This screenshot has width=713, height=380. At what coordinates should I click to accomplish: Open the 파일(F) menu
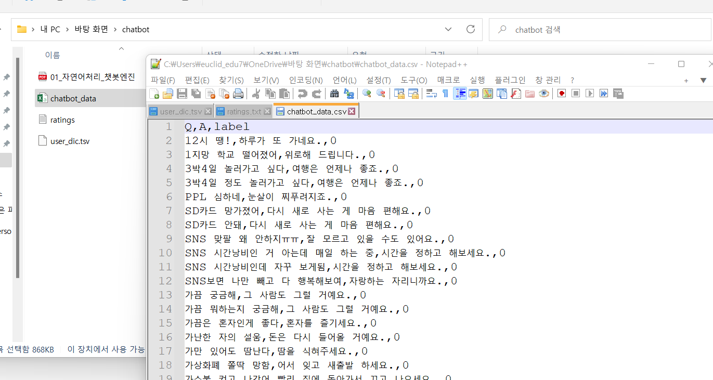(x=163, y=80)
